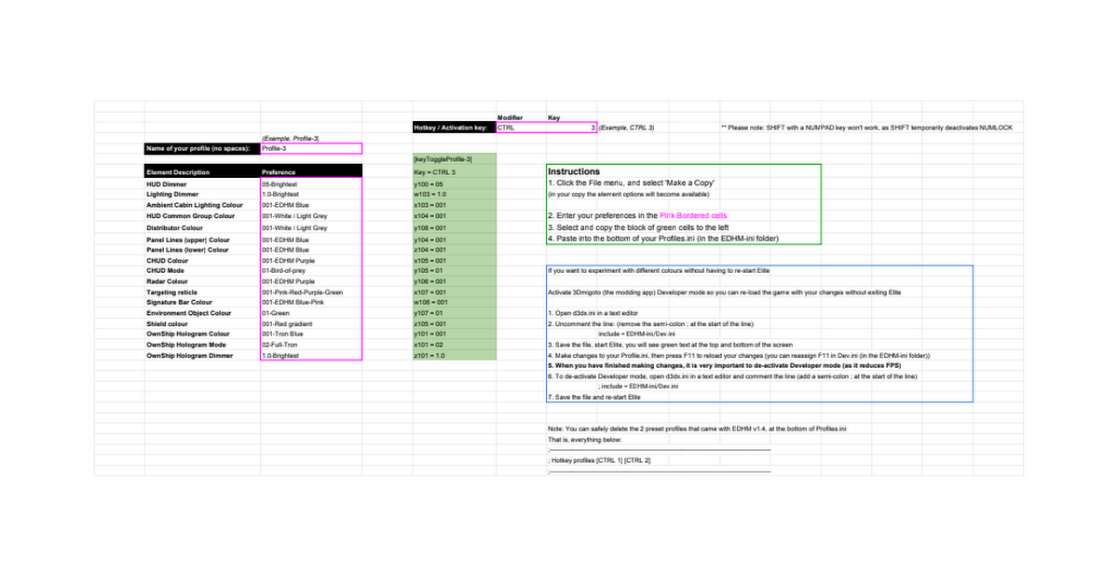Select the hotkey Key cell containing 3

coord(572,128)
